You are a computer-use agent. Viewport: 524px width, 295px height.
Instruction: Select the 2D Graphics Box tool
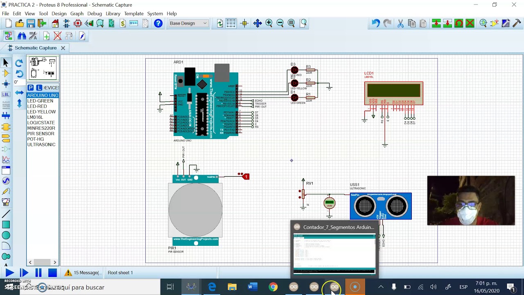6,225
